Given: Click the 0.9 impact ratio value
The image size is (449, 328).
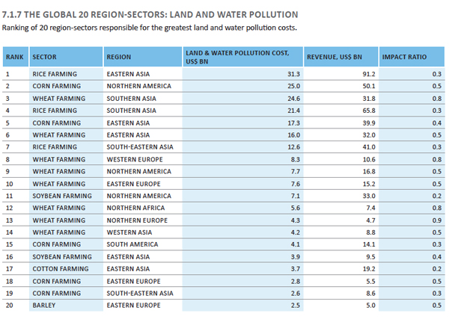Looking at the screenshot, I should pyautogui.click(x=437, y=220).
